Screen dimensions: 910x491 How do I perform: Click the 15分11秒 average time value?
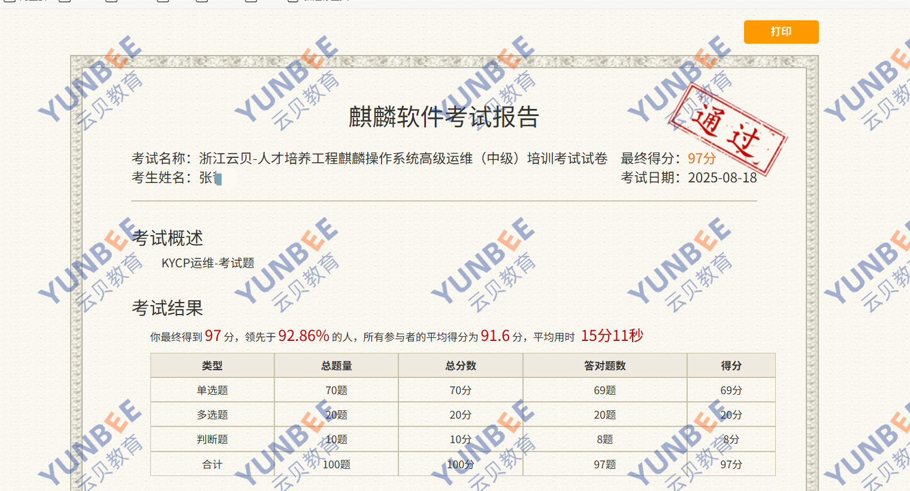point(612,336)
